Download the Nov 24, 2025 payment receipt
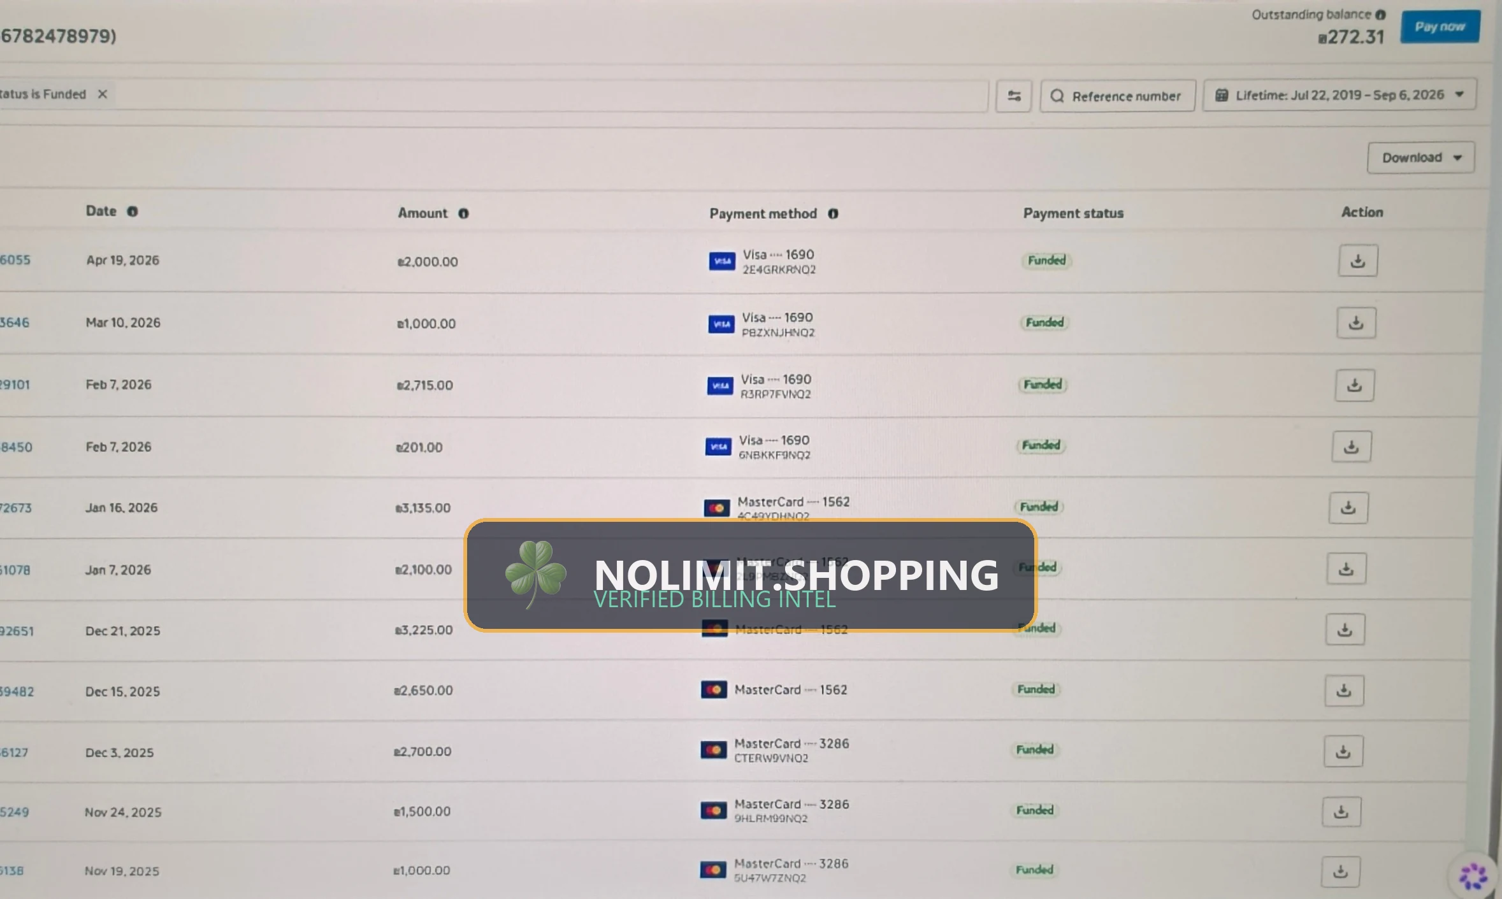Screen dimensions: 1502x899 [x=1341, y=812]
